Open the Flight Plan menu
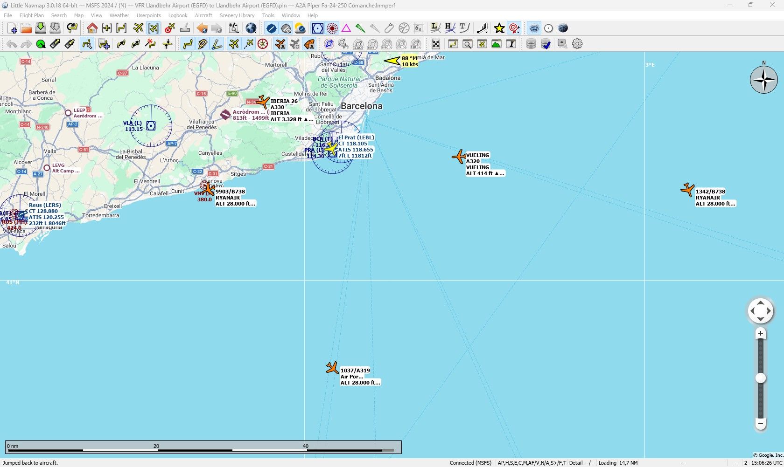Screen dimensions: 784x467 32,15
